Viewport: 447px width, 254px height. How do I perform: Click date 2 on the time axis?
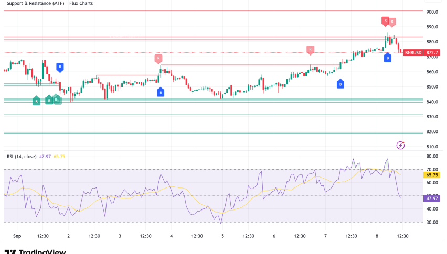68,236
